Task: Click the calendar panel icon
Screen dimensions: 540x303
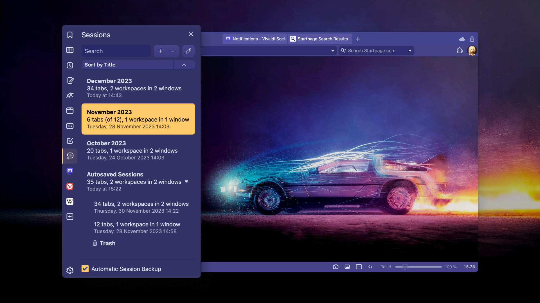Action: tap(70, 125)
